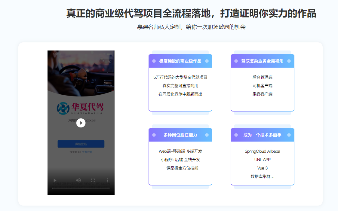
Task: Click text Web端+移动端 多端开发
Action: pyautogui.click(x=180, y=151)
